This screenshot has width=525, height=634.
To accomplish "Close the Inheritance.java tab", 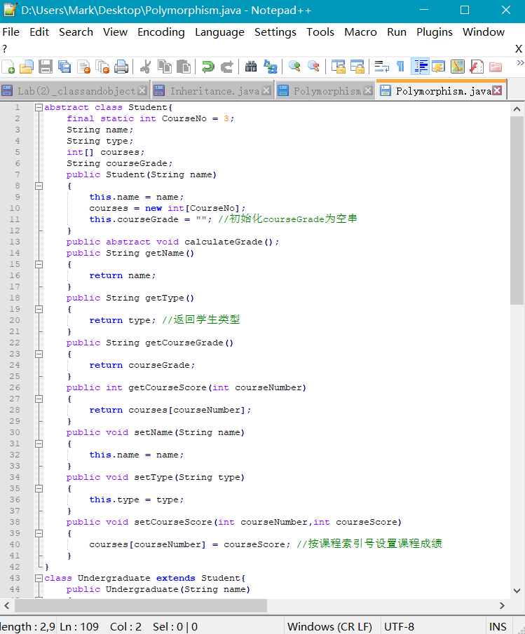I will 266,90.
